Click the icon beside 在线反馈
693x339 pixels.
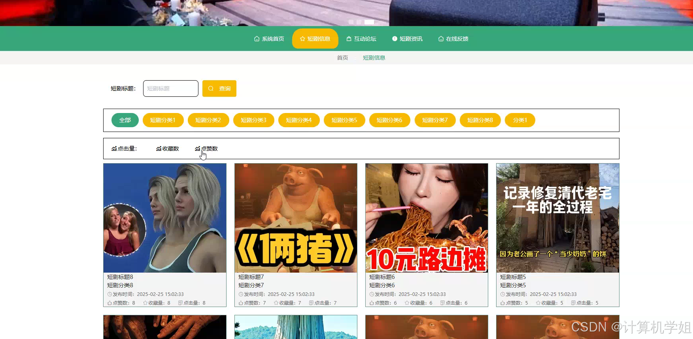(x=441, y=39)
